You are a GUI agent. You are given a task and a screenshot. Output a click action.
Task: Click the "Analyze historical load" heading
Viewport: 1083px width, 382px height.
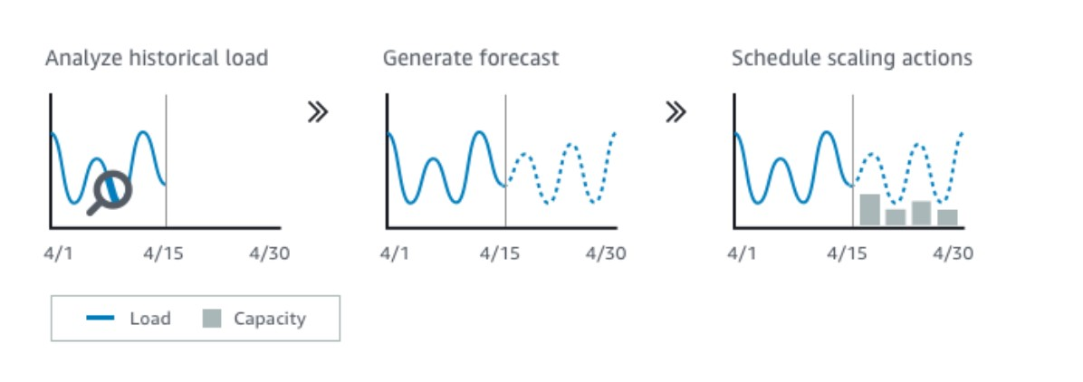(x=157, y=59)
